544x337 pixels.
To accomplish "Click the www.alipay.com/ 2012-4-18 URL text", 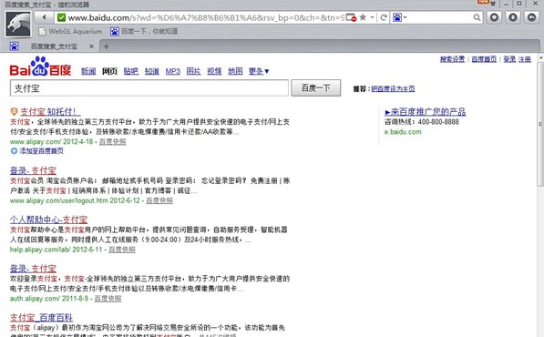I will tap(51, 141).
